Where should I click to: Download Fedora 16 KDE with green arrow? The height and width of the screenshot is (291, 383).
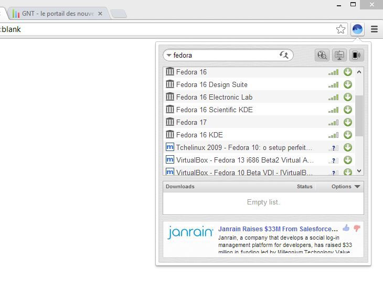point(347,135)
